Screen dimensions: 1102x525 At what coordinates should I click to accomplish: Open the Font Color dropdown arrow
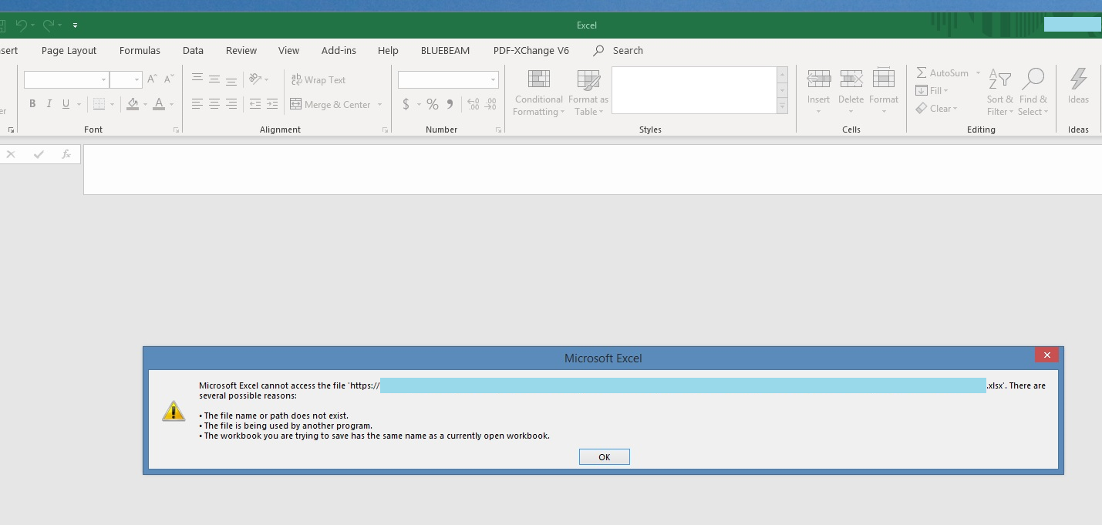click(171, 104)
